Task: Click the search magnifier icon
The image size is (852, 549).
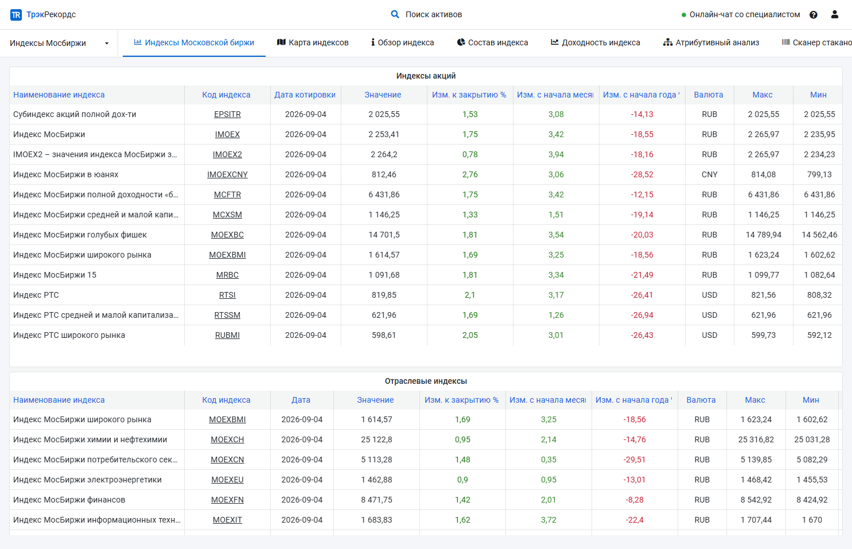Action: pyautogui.click(x=395, y=14)
